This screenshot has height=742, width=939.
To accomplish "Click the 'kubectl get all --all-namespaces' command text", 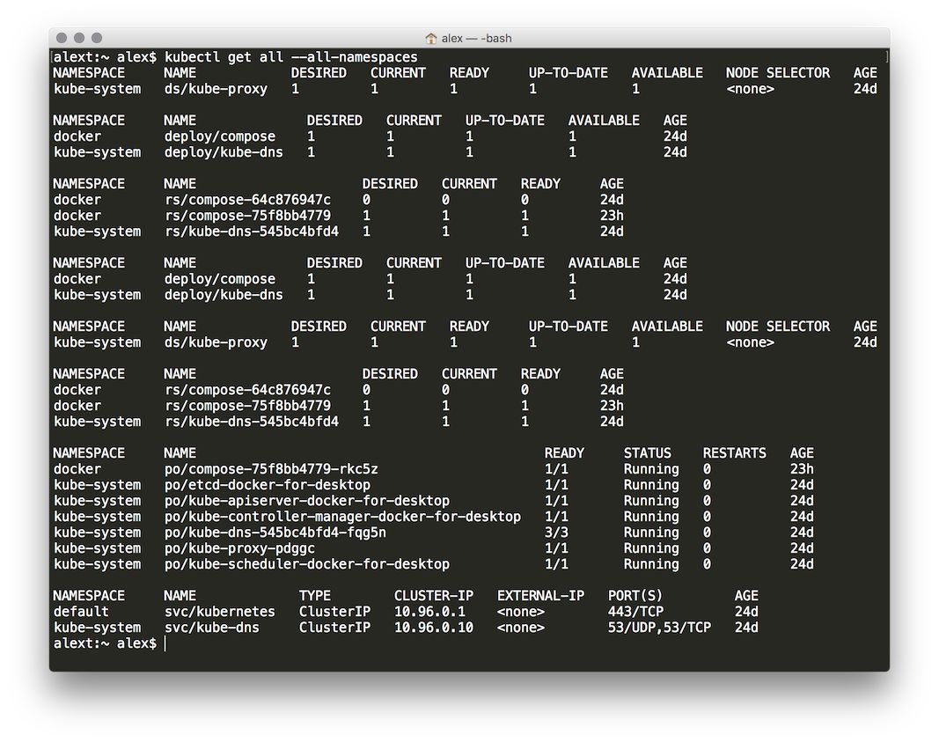I will click(x=291, y=57).
